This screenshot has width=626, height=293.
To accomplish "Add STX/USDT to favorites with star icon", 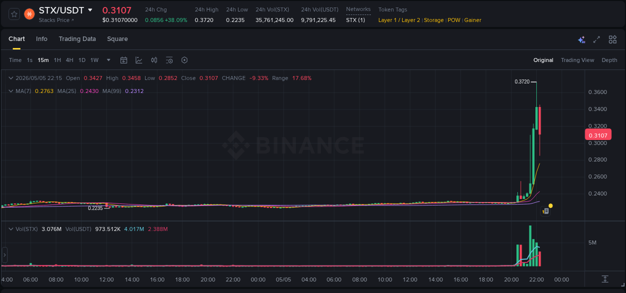I will [x=14, y=14].
